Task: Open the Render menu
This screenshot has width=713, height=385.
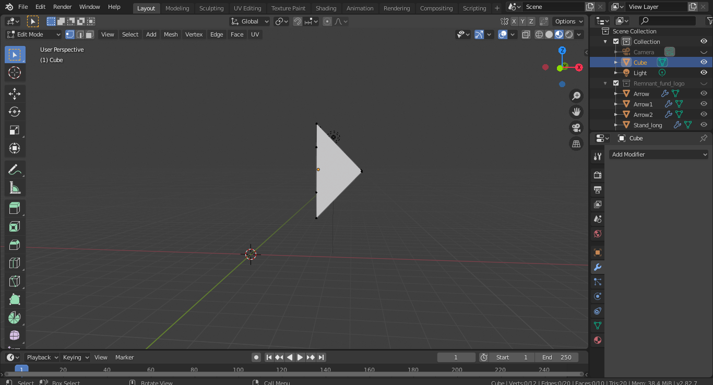Action: [x=63, y=7]
